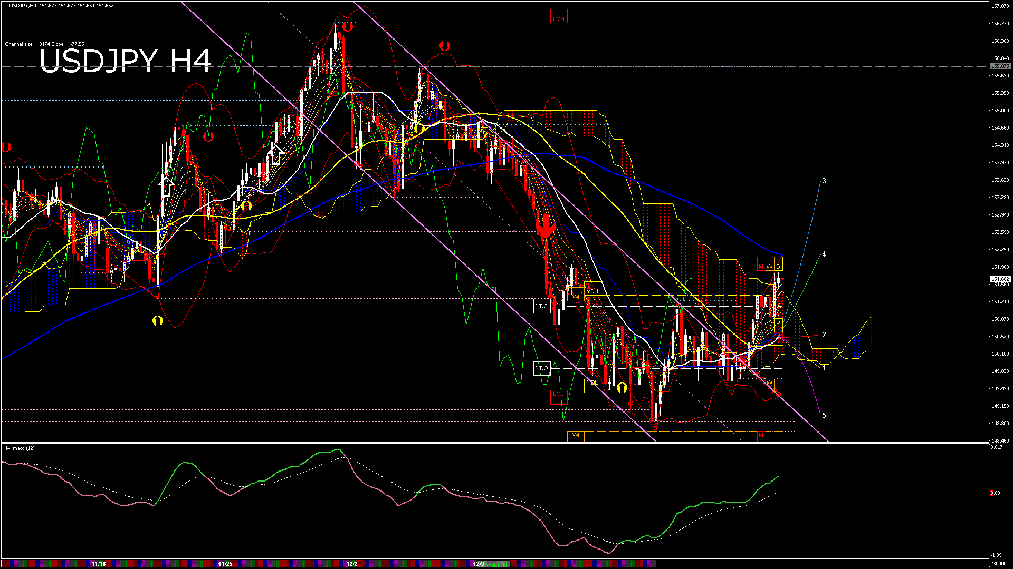Image resolution: width=1013 pixels, height=569 pixels.
Task: Select the 12/2 date marker on the time axis
Action: [x=352, y=564]
